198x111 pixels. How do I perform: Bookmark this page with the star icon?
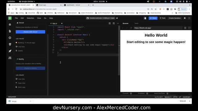pos(156,9)
